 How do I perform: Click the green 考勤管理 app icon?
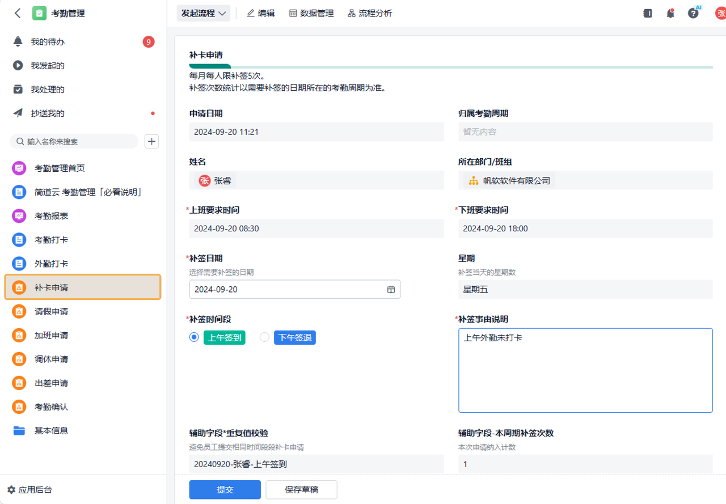coord(39,13)
